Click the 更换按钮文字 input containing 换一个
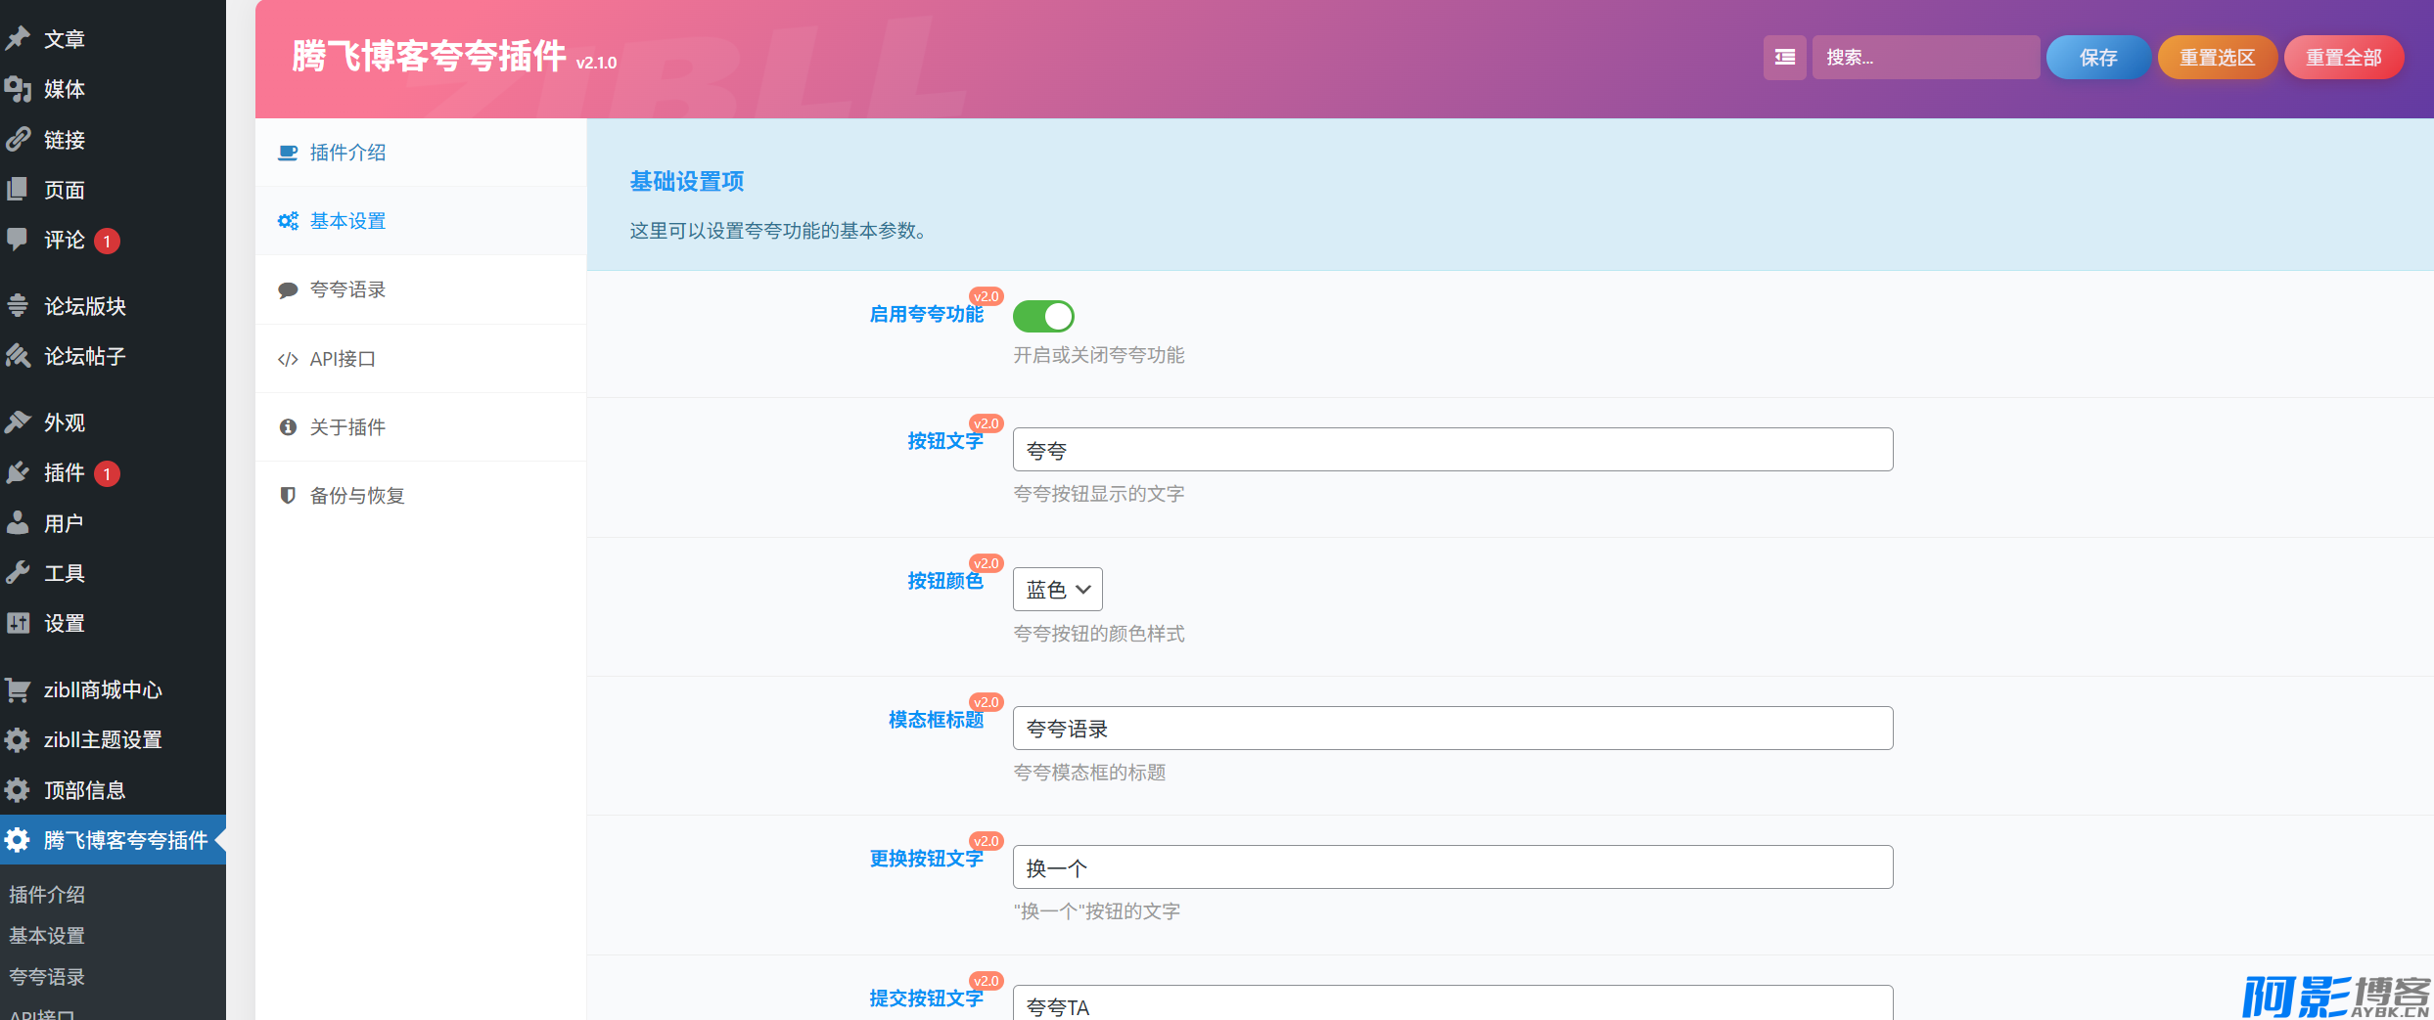This screenshot has height=1020, width=2434. [1452, 867]
